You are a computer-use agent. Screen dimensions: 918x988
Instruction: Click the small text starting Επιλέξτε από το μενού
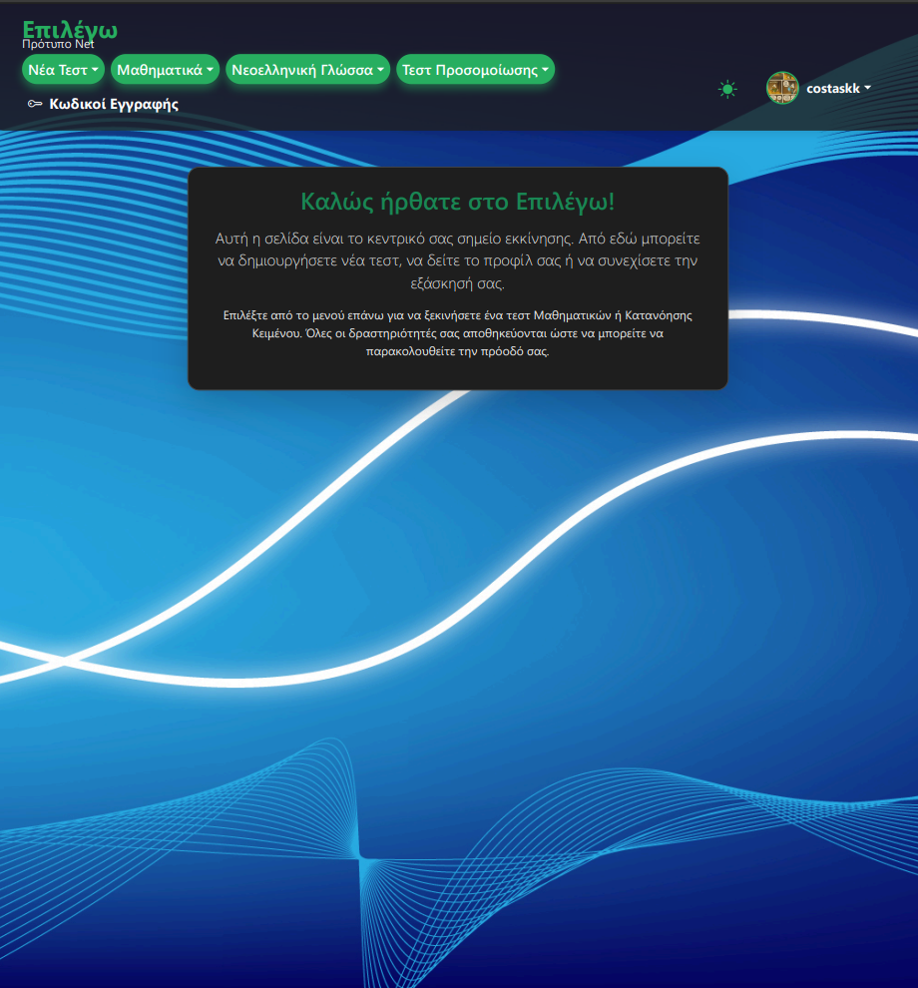[x=458, y=333]
